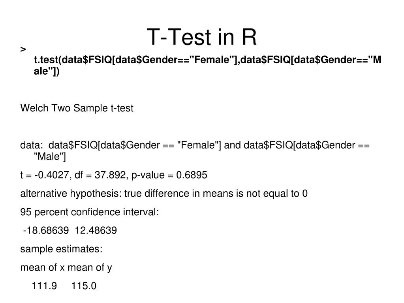Click the wrapped "Male"] text line
Screen dimensions: 404x303
click(50, 156)
